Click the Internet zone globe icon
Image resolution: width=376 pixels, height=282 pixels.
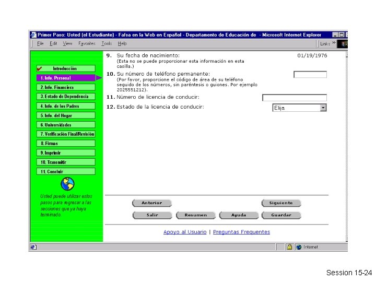pyautogui.click(x=299, y=247)
